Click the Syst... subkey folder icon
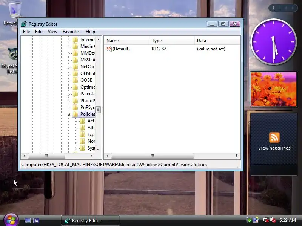 pos(82,148)
